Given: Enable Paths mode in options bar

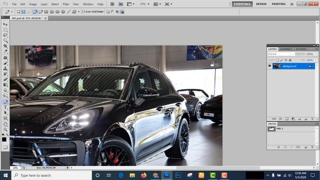Looking at the screenshot, I should (x=23, y=11).
